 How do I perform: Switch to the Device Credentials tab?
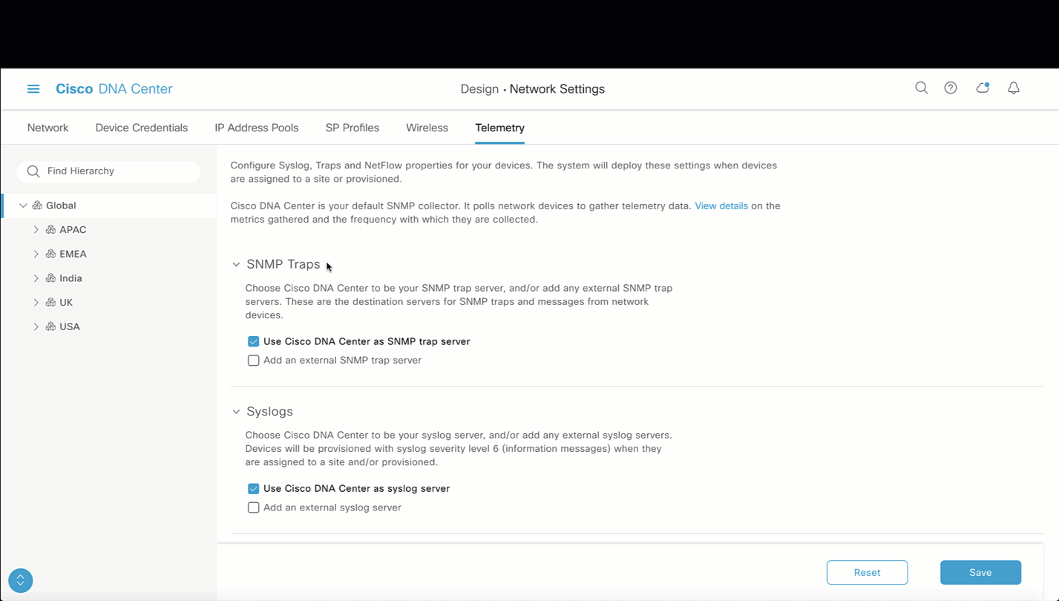tap(141, 128)
